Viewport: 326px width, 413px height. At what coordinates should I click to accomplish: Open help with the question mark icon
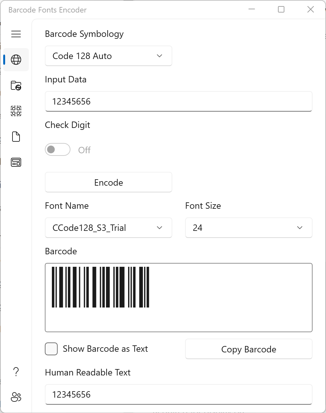[x=16, y=372]
